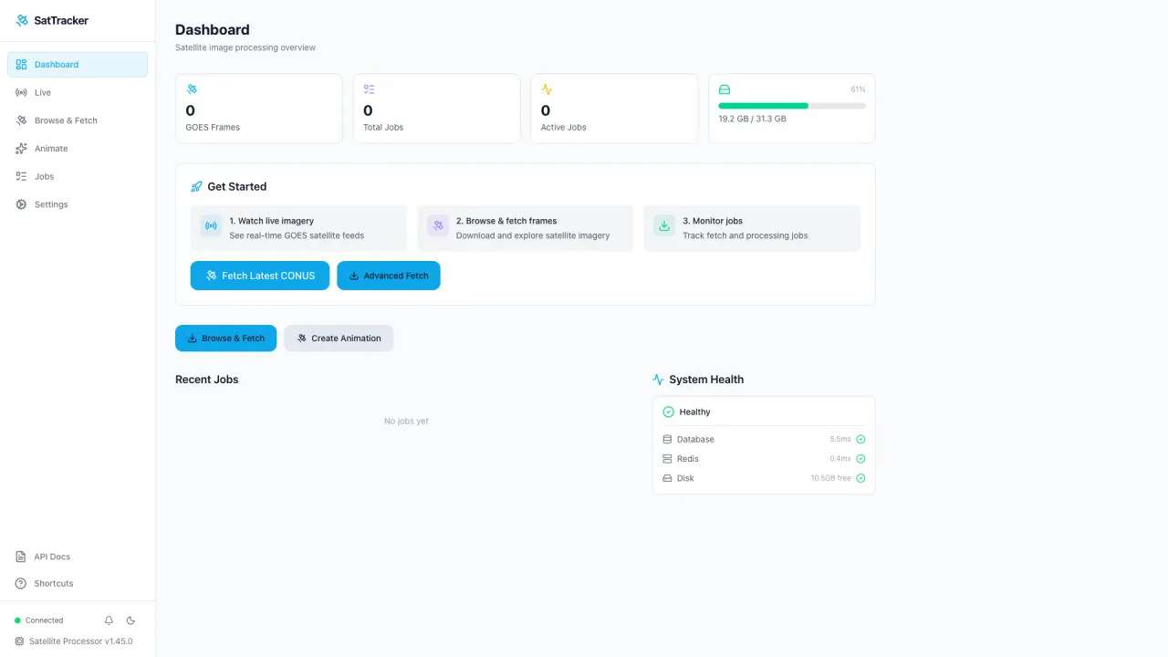Click the green download icon in step 3
This screenshot has width=1168, height=657.
[x=664, y=225]
